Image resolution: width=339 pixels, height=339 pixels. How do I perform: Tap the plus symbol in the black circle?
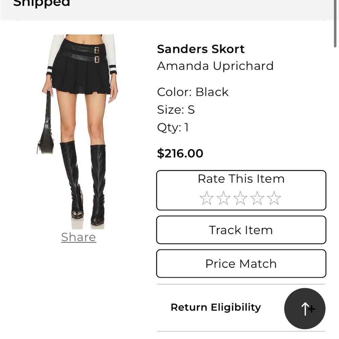click(311, 309)
